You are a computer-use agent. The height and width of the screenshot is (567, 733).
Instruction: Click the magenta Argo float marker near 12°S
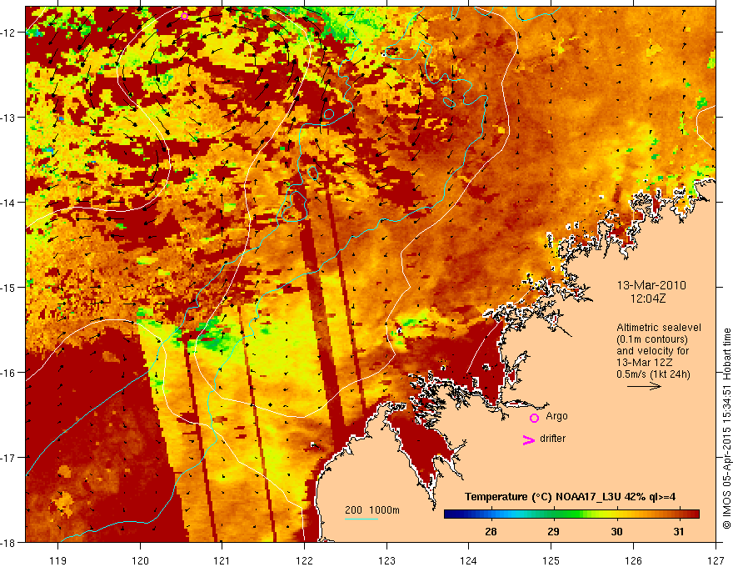pyautogui.click(x=184, y=16)
